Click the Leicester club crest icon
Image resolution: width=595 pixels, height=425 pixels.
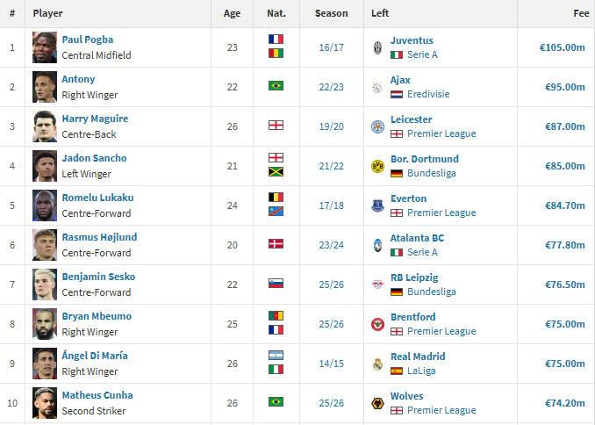(x=377, y=126)
